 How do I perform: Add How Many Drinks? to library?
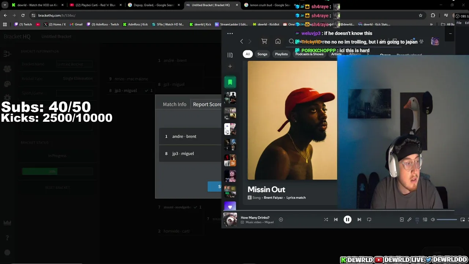coord(281,220)
